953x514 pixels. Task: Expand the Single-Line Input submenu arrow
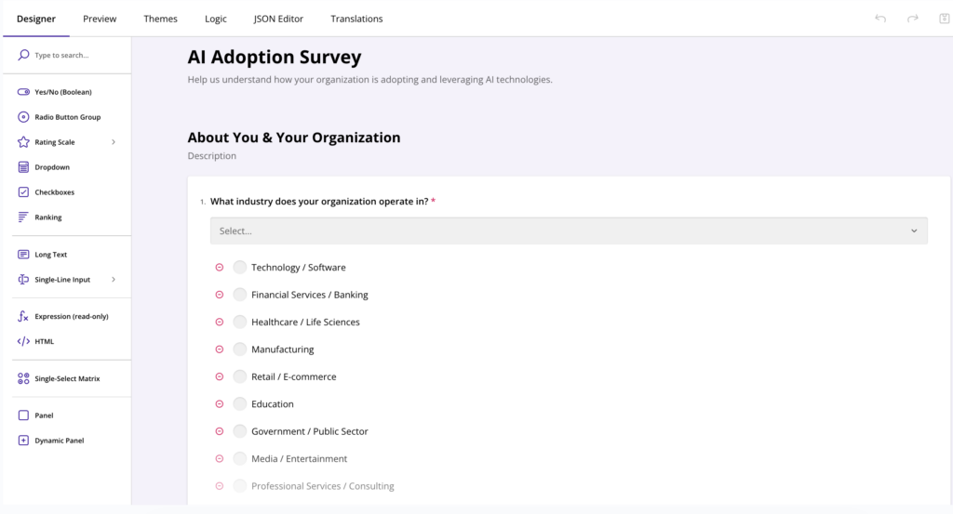tap(114, 280)
